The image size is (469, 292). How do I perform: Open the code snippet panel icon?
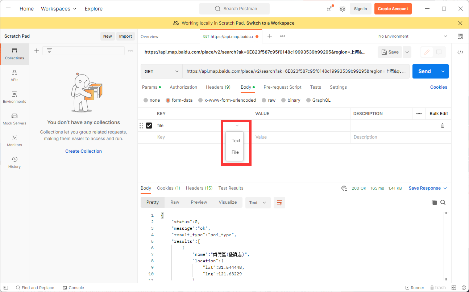click(x=460, y=52)
